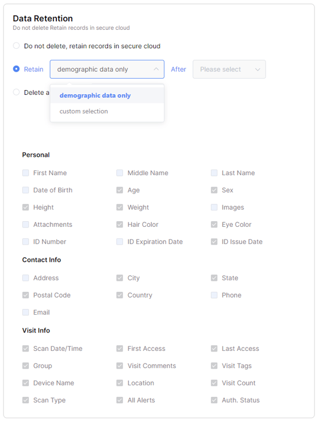The width and height of the screenshot is (318, 421).
Task: Uncheck the Age checkbox
Action: 120,190
